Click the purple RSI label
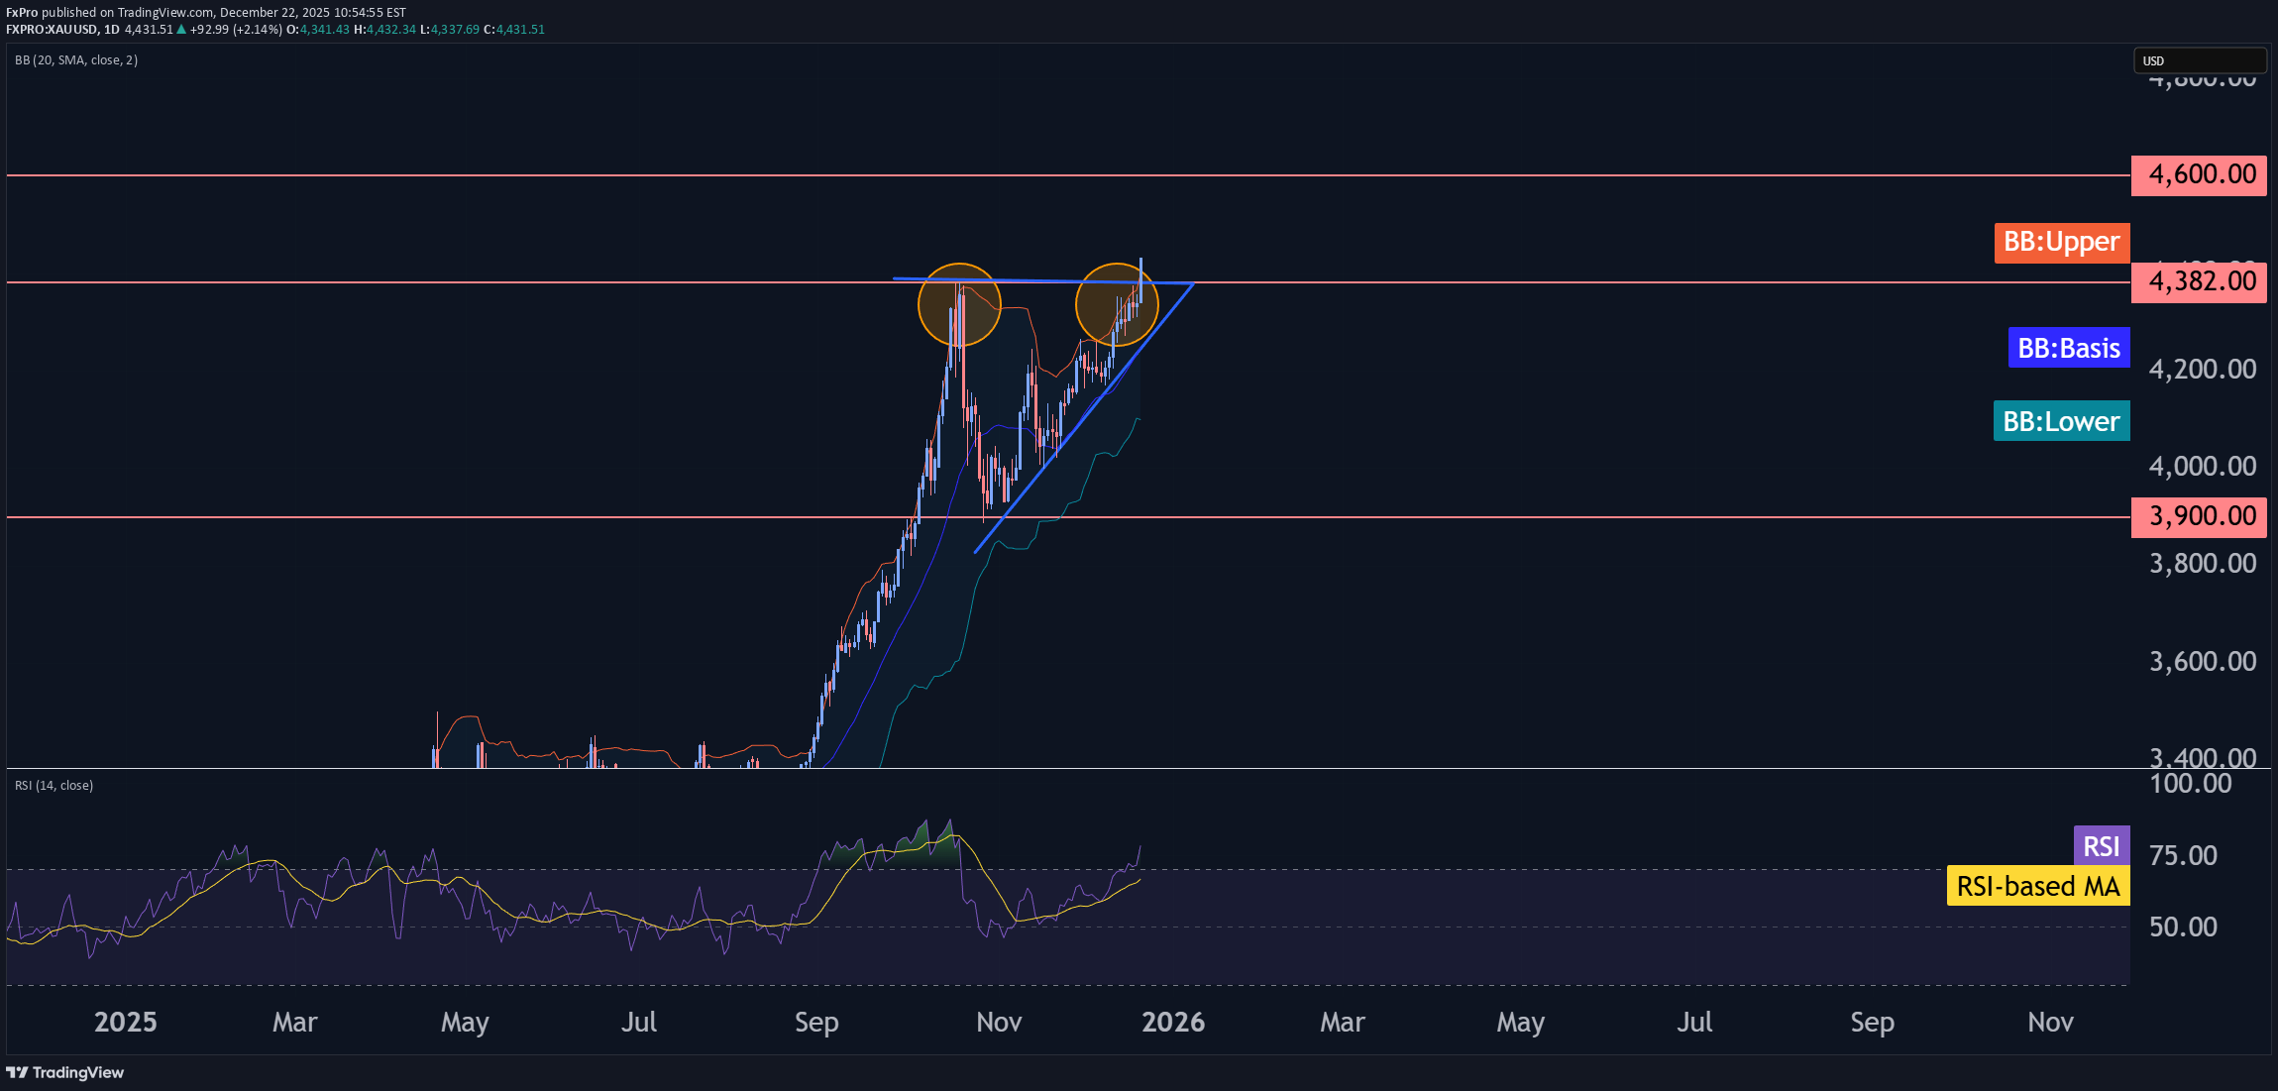Image resolution: width=2278 pixels, height=1091 pixels. pyautogui.click(x=2101, y=845)
